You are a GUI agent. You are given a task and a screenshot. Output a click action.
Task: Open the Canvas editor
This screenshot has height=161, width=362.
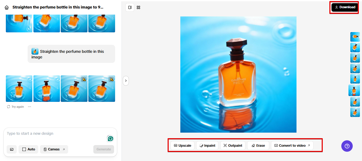[x=54, y=149]
